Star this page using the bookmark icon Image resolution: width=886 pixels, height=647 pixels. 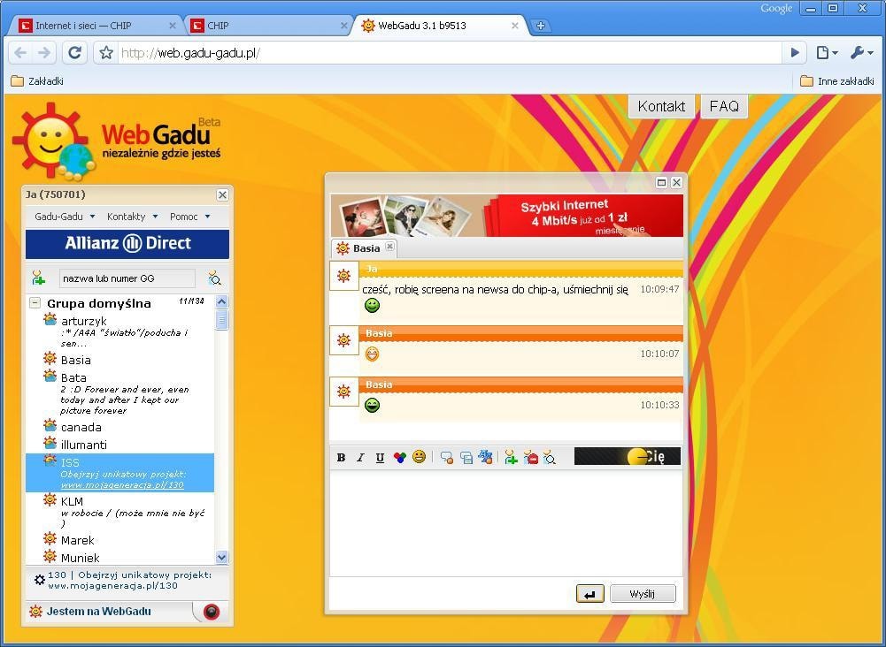106,53
